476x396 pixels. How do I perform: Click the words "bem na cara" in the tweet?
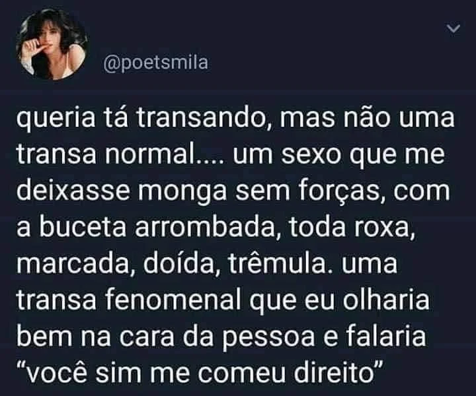[95, 335]
